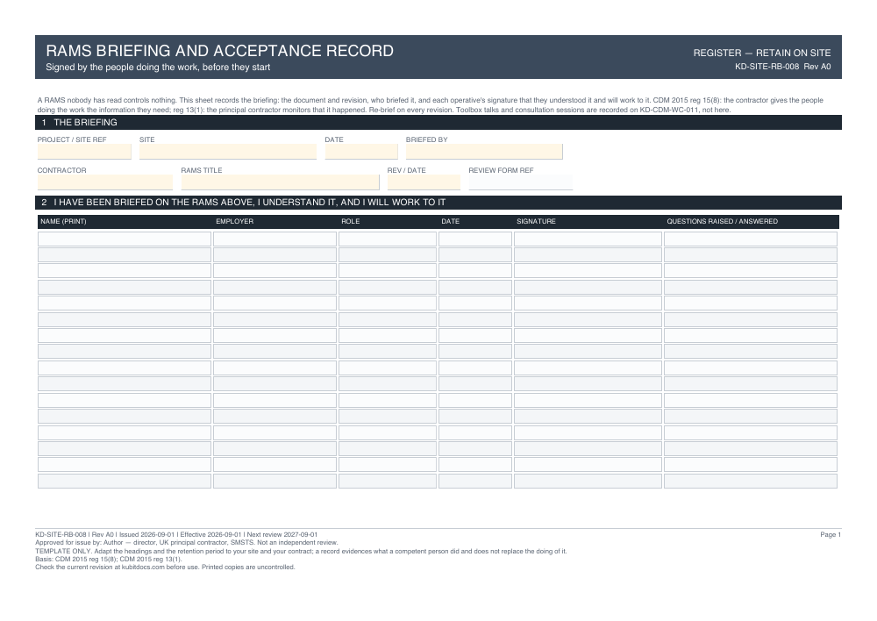Image resolution: width=877 pixels, height=621 pixels.
Task: Click the 'Approved for issue by: Author' footer line
Action: coord(187,543)
